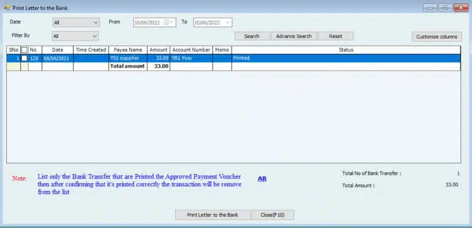Minimize the Print Letter to the Bank window
Viewport: 472px width, 228px height.
click(x=430, y=8)
